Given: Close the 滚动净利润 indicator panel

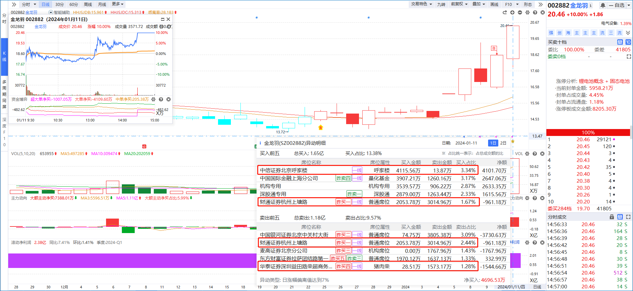Looking at the screenshot, I should coord(542,243).
